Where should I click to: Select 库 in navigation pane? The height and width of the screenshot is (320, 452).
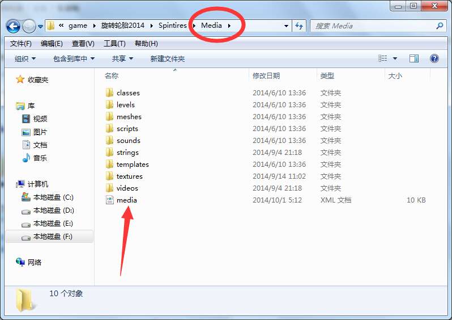click(x=25, y=106)
